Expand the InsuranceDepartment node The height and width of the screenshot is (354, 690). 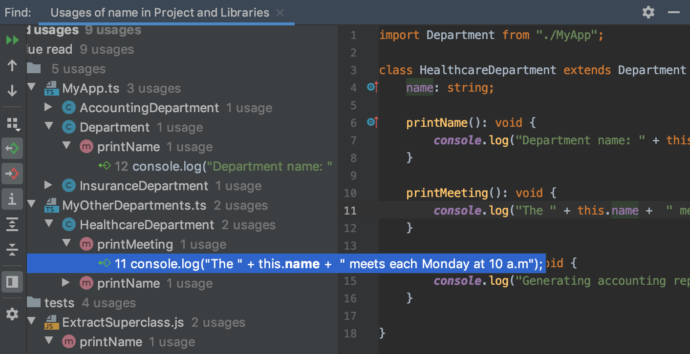point(48,185)
